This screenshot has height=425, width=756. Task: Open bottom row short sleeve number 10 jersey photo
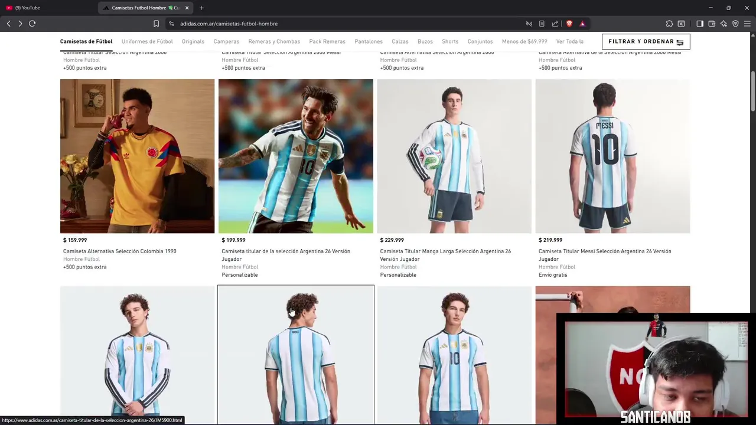(x=454, y=355)
